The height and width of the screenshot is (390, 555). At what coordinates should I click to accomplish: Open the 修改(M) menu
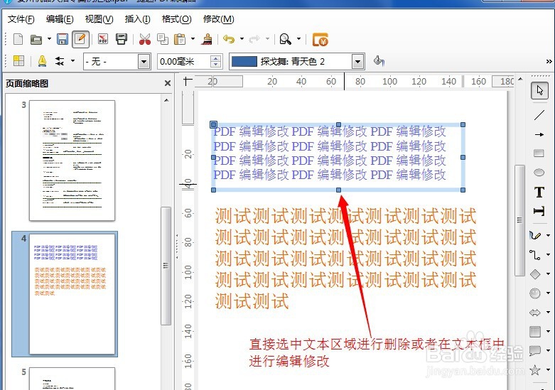[x=218, y=19]
